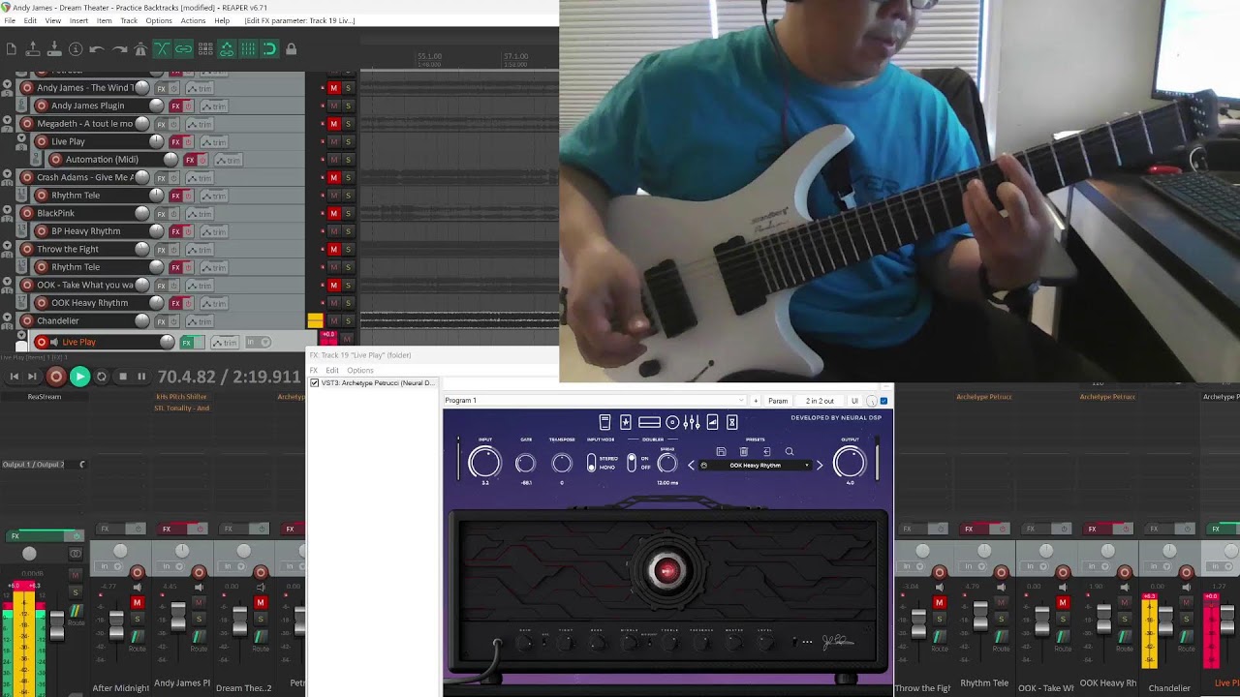Toggle record arm on Live Play track
This screenshot has width=1240, height=697.
click(x=41, y=342)
